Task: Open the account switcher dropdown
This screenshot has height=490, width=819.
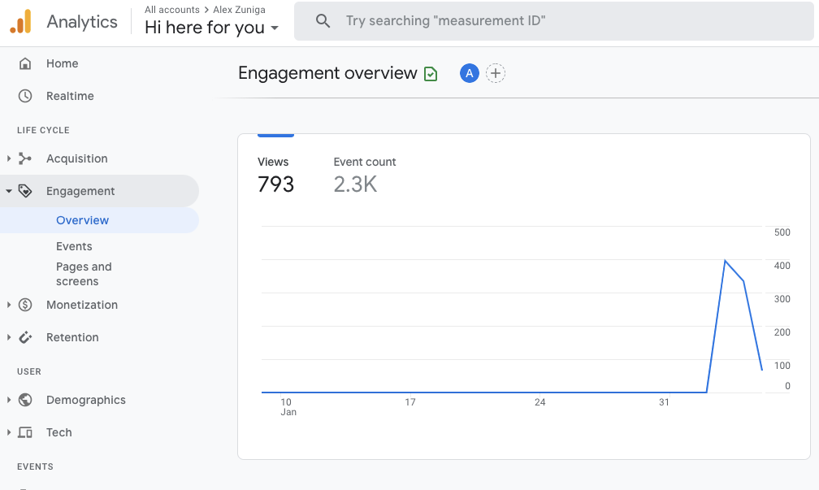Action: [273, 27]
